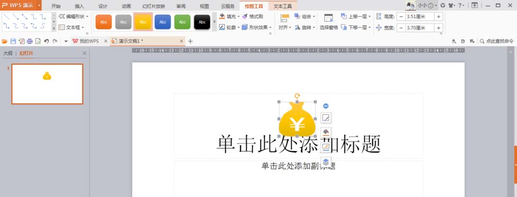The width and height of the screenshot is (517, 197).
Task: Click 下移一层 send backward
Action: click(x=356, y=27)
